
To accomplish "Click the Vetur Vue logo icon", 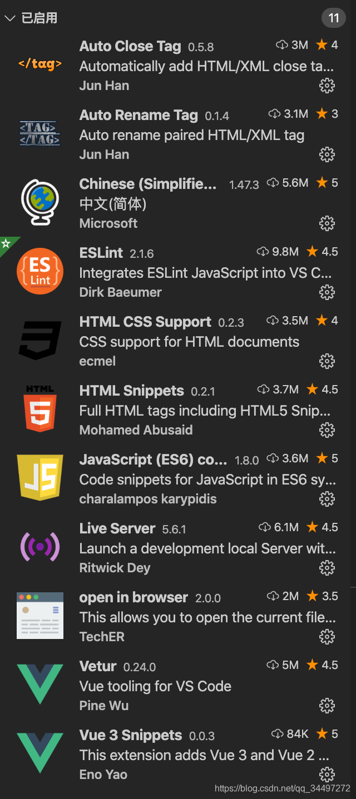I will click(x=40, y=685).
